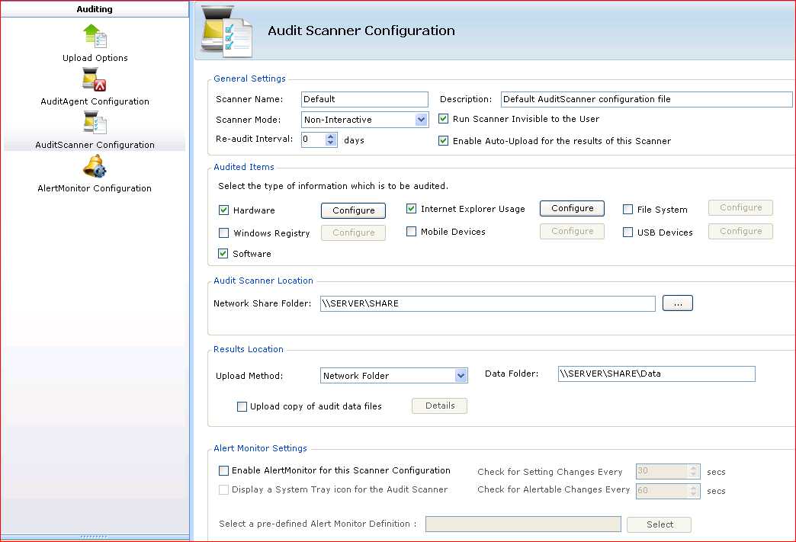Click the Alertable Changes interval spinner
Screen dimensions: 796x542
click(x=694, y=491)
